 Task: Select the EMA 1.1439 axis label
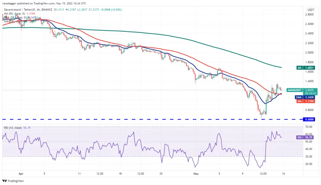coord(305,97)
